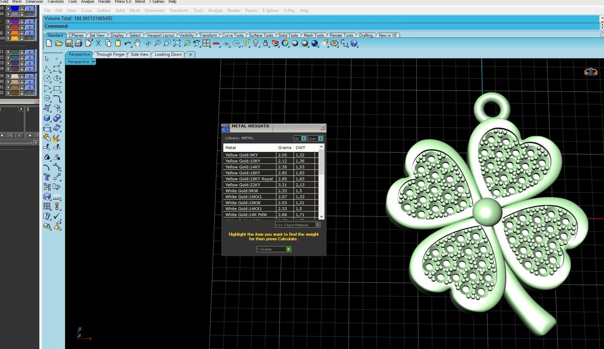Image resolution: width=604 pixels, height=349 pixels.
Task: Select the Polyline tool icon
Action: pyautogui.click(x=47, y=69)
